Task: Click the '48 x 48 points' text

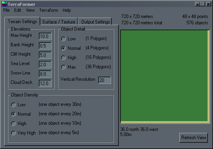Action: [x=195, y=16]
